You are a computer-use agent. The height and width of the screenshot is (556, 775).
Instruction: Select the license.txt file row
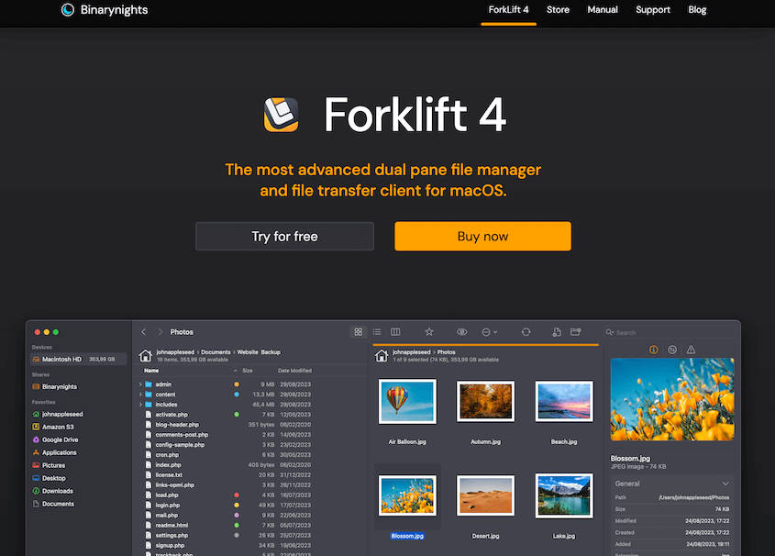click(x=227, y=475)
